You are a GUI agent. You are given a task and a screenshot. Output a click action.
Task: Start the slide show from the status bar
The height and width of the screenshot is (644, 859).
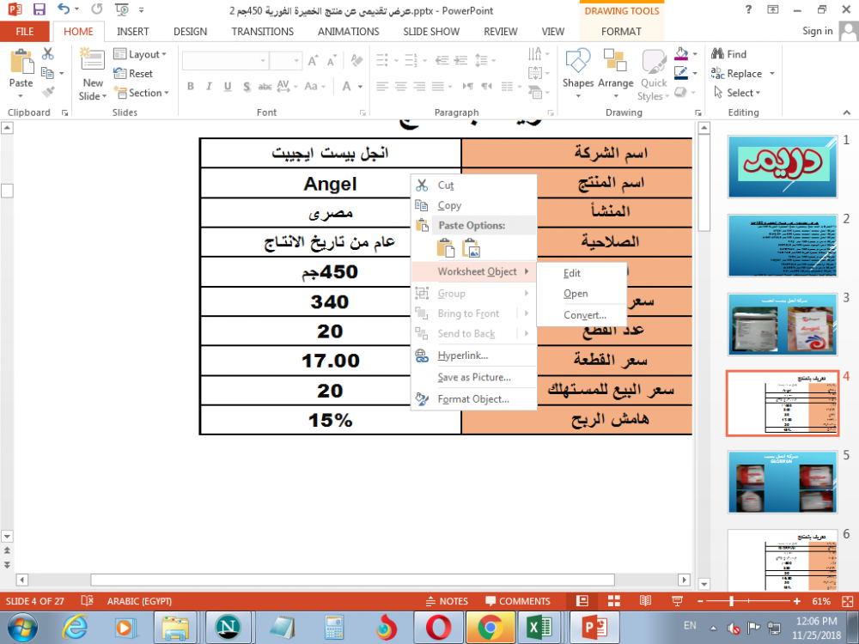point(677,601)
